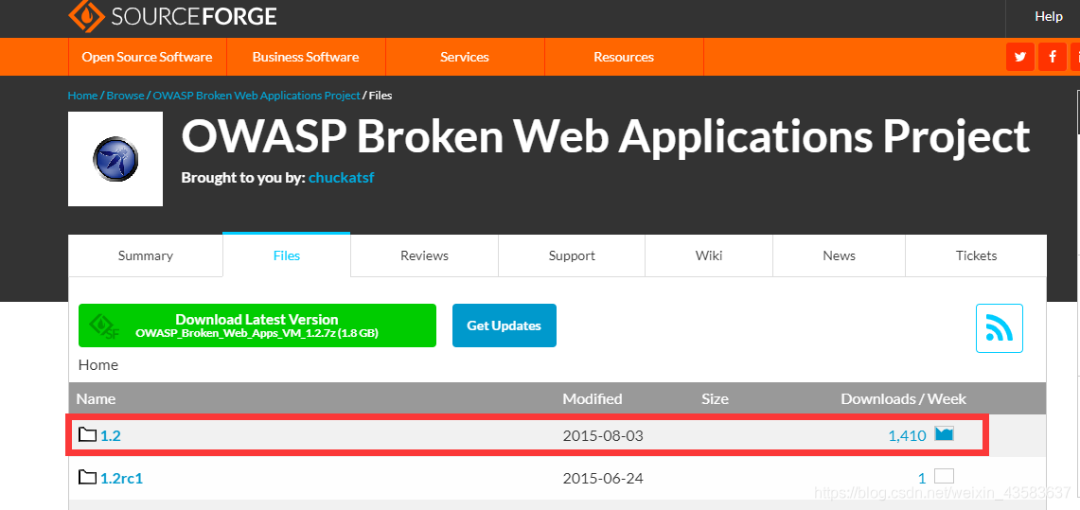Viewport: 1080px width, 510px height.
Task: Click the 1,410 downloads count
Action: point(907,435)
